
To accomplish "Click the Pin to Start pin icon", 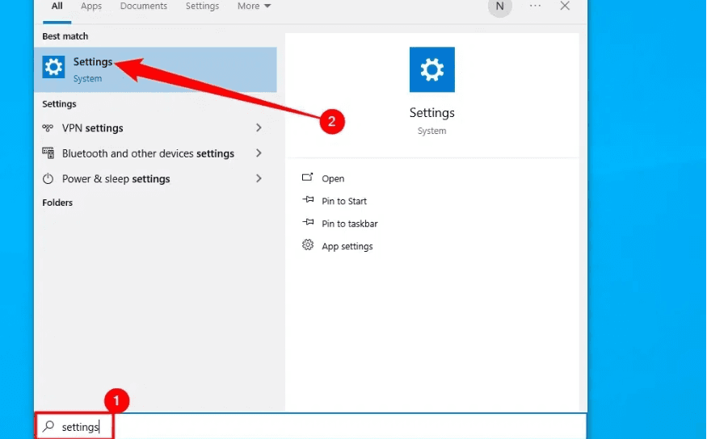I will click(x=308, y=201).
